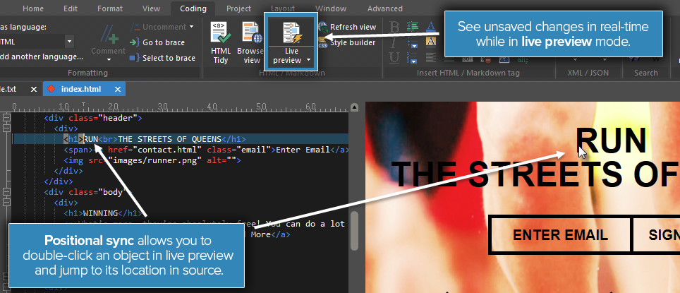Open the Project ribbon tab

[x=238, y=8]
